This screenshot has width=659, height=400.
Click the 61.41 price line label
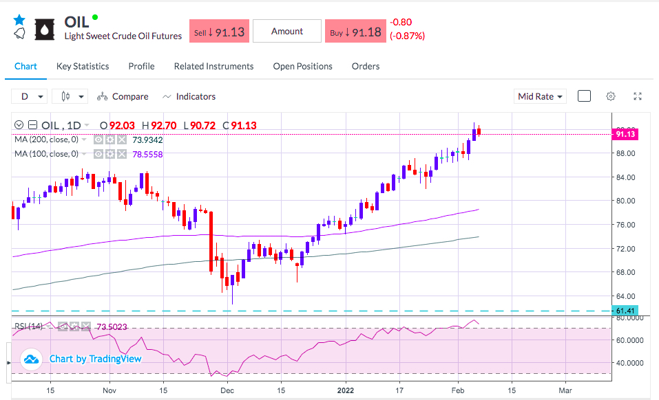pos(625,311)
